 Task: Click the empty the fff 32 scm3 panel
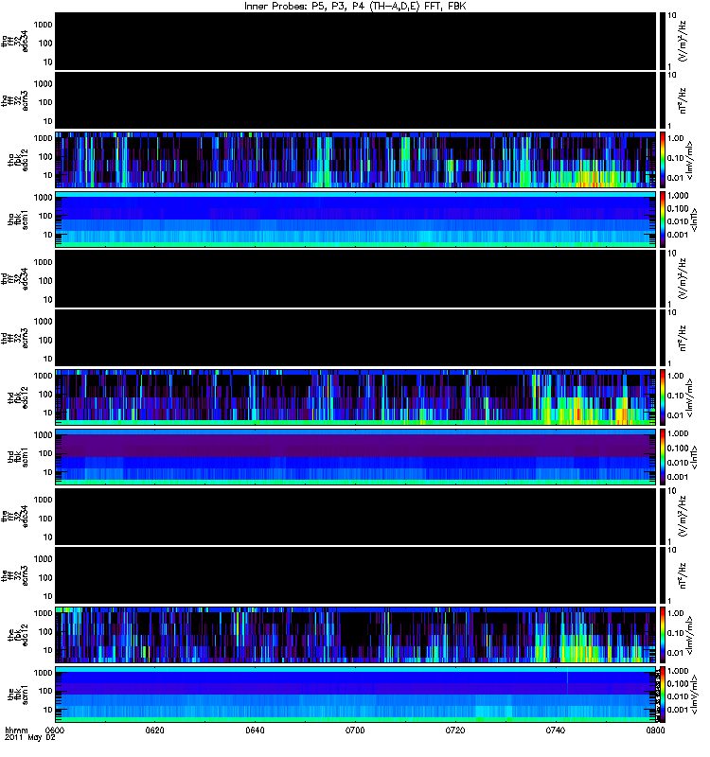[356, 575]
